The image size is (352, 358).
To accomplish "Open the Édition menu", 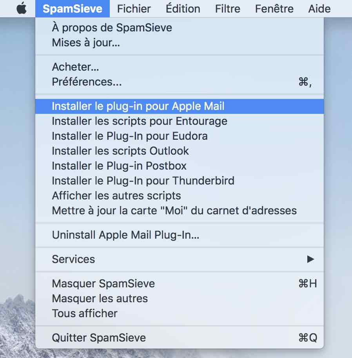I will click(183, 9).
